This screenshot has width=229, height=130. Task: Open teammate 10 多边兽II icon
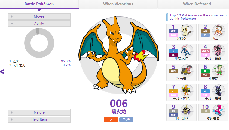[x=219, y=110]
